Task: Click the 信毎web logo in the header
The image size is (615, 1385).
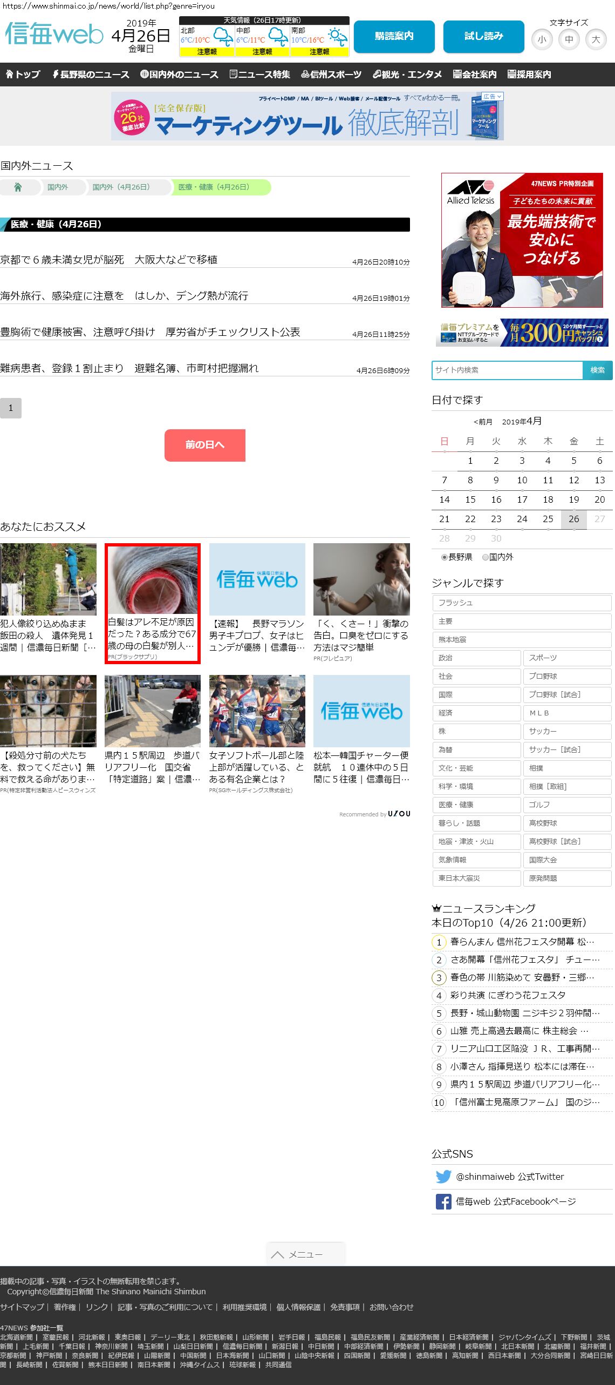Action: click(54, 35)
